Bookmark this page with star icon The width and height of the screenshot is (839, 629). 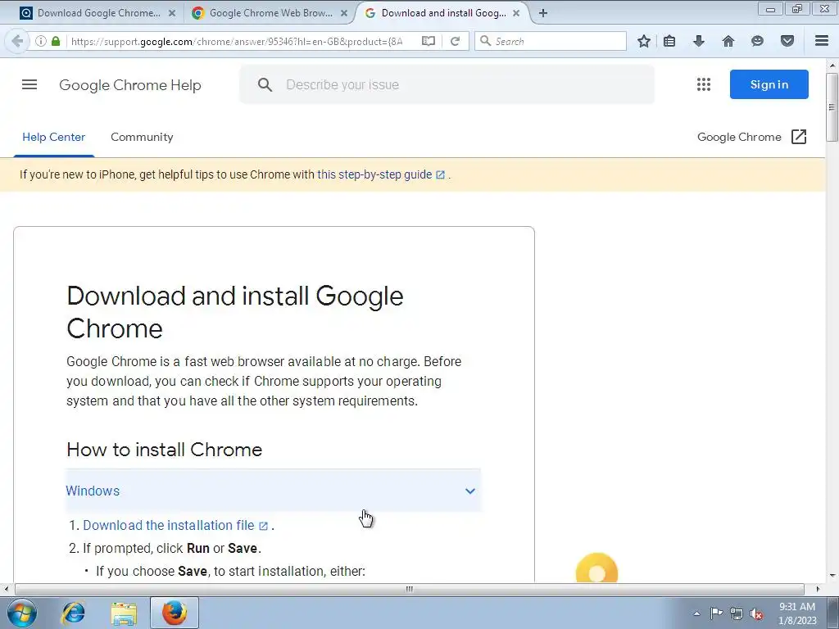click(x=644, y=41)
